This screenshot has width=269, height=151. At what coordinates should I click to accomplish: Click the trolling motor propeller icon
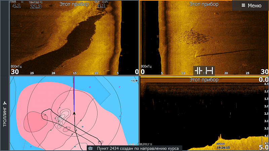[5, 103]
